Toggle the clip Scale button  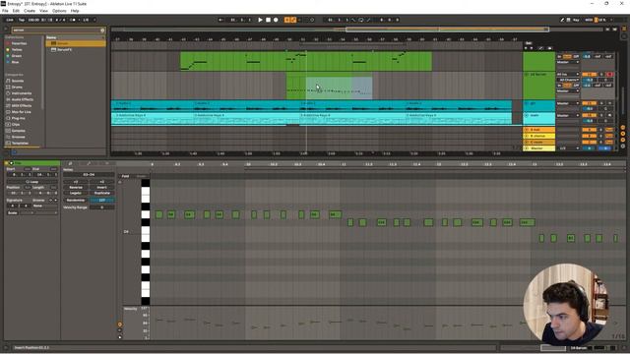(13, 212)
